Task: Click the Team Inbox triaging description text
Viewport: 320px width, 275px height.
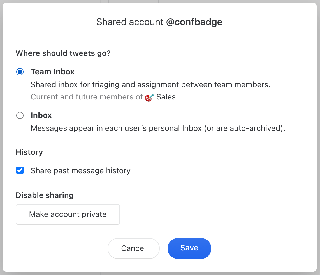Action: coord(150,85)
